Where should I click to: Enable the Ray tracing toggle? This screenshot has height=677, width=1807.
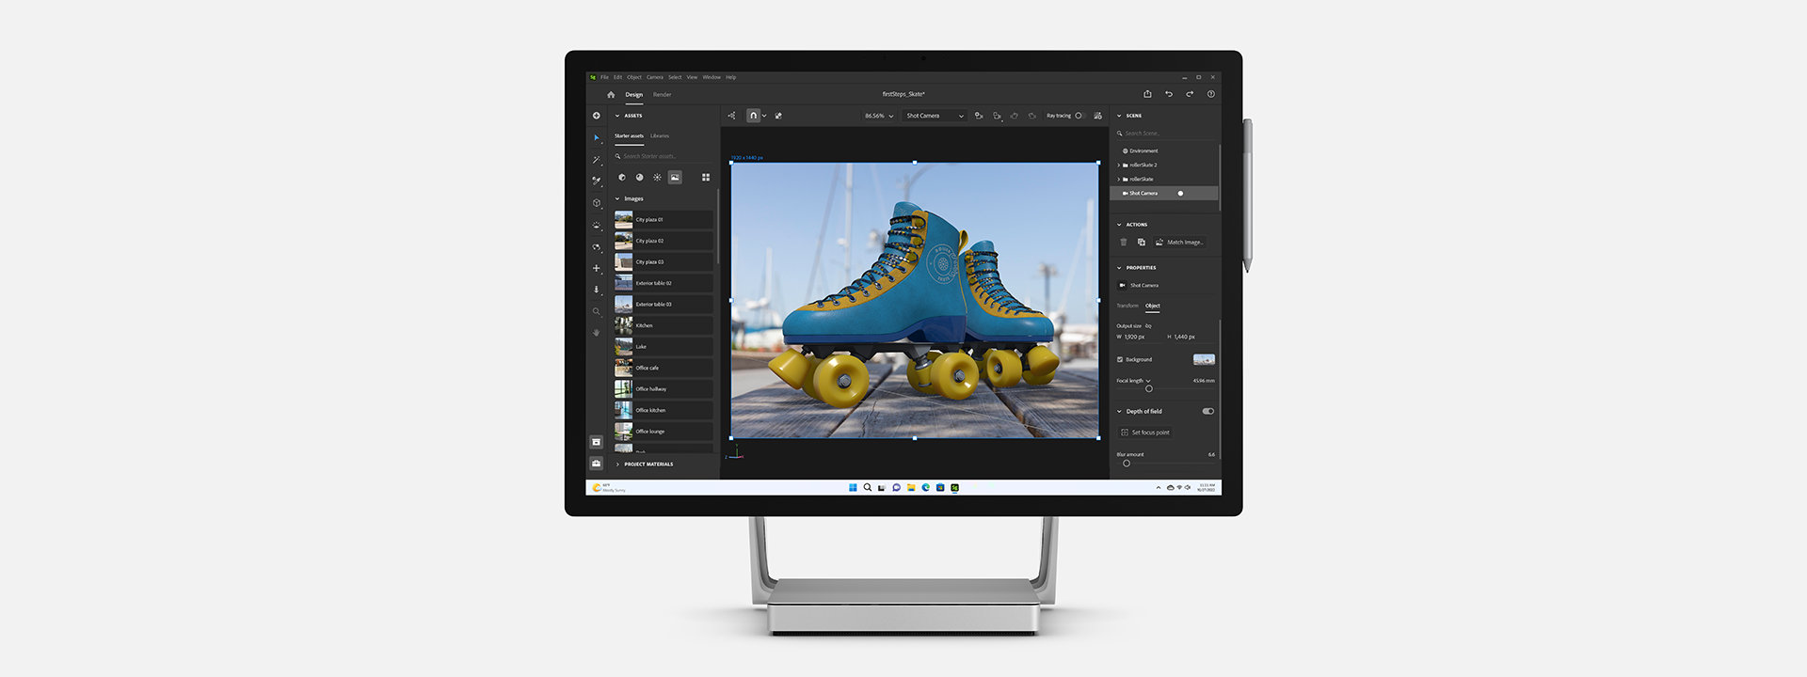[1079, 116]
